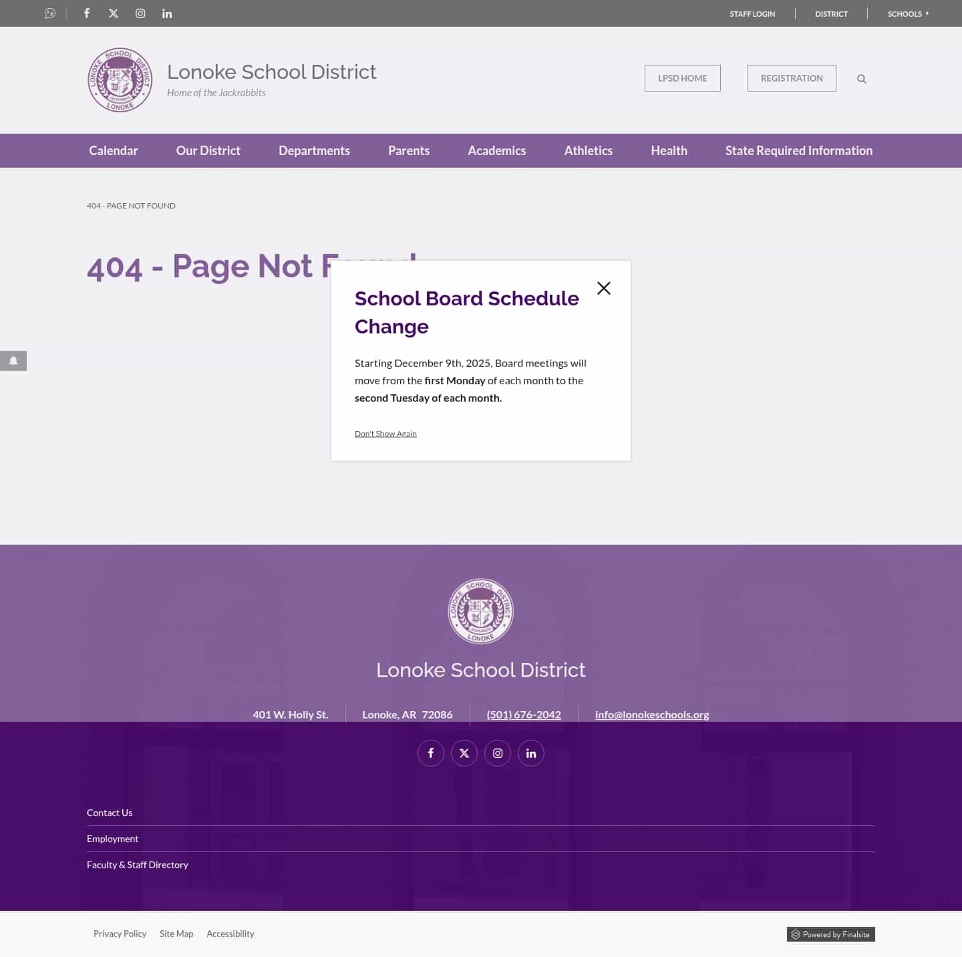Open the footer Instagram icon
Image resolution: width=962 pixels, height=957 pixels.
[497, 753]
